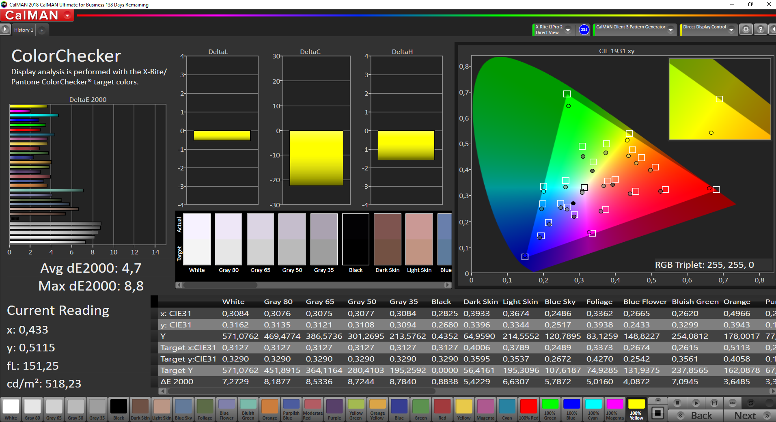The width and height of the screenshot is (776, 422).
Task: Select the Foliage patch in the bottom strip
Action: point(205,409)
